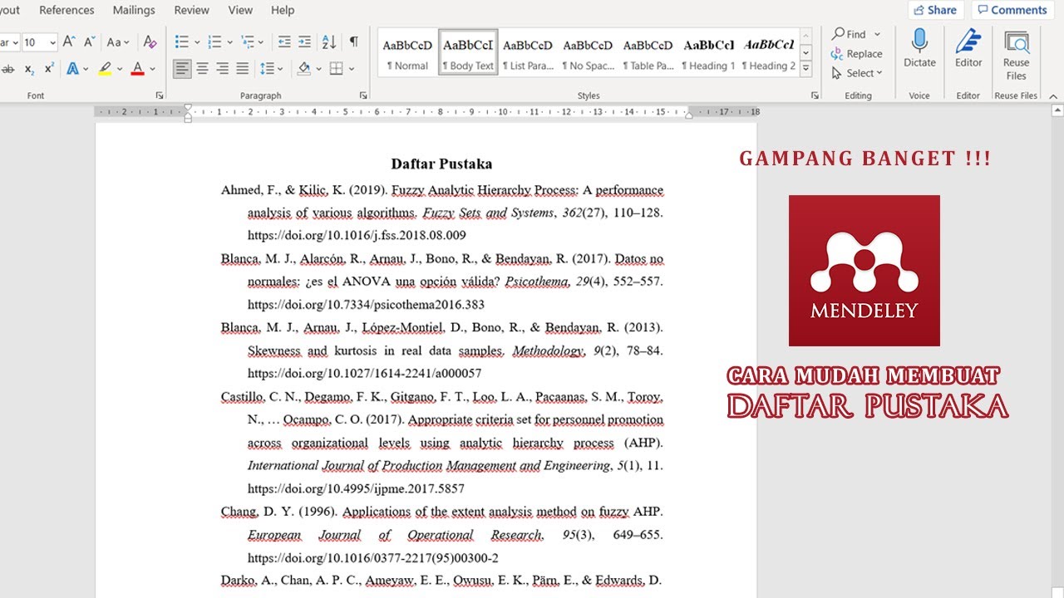
Task: Justify paragraph text
Action: 242,69
